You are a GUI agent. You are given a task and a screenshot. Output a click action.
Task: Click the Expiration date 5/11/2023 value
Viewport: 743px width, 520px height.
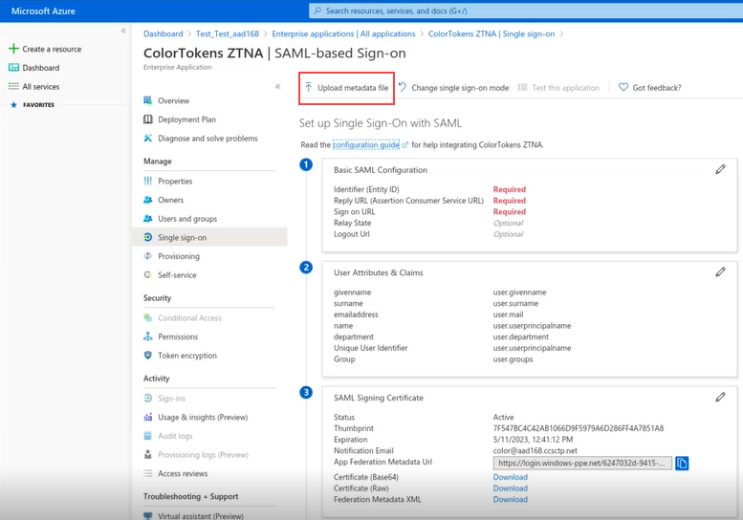coord(533,439)
